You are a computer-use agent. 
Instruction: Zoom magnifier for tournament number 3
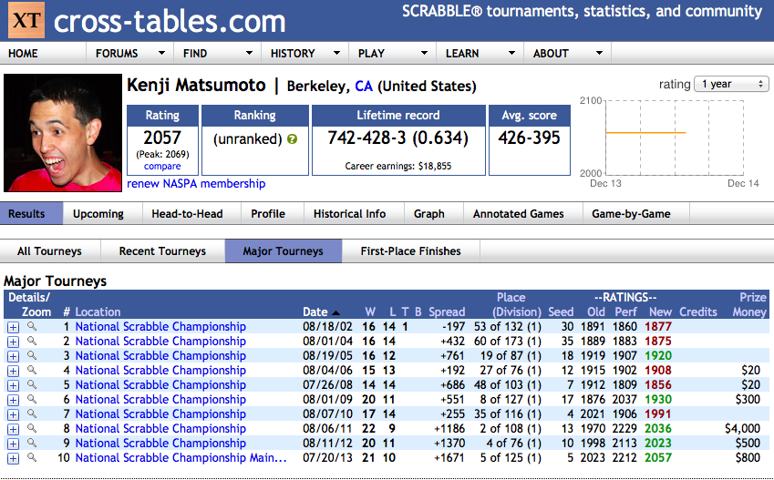[x=32, y=355]
